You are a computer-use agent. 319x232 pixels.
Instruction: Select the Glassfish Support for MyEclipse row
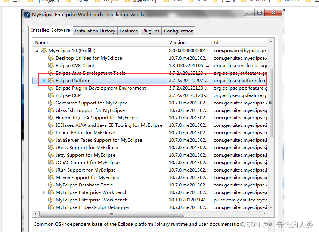150,110
